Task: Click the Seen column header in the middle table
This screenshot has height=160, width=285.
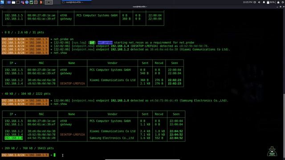Action: coord(175,63)
